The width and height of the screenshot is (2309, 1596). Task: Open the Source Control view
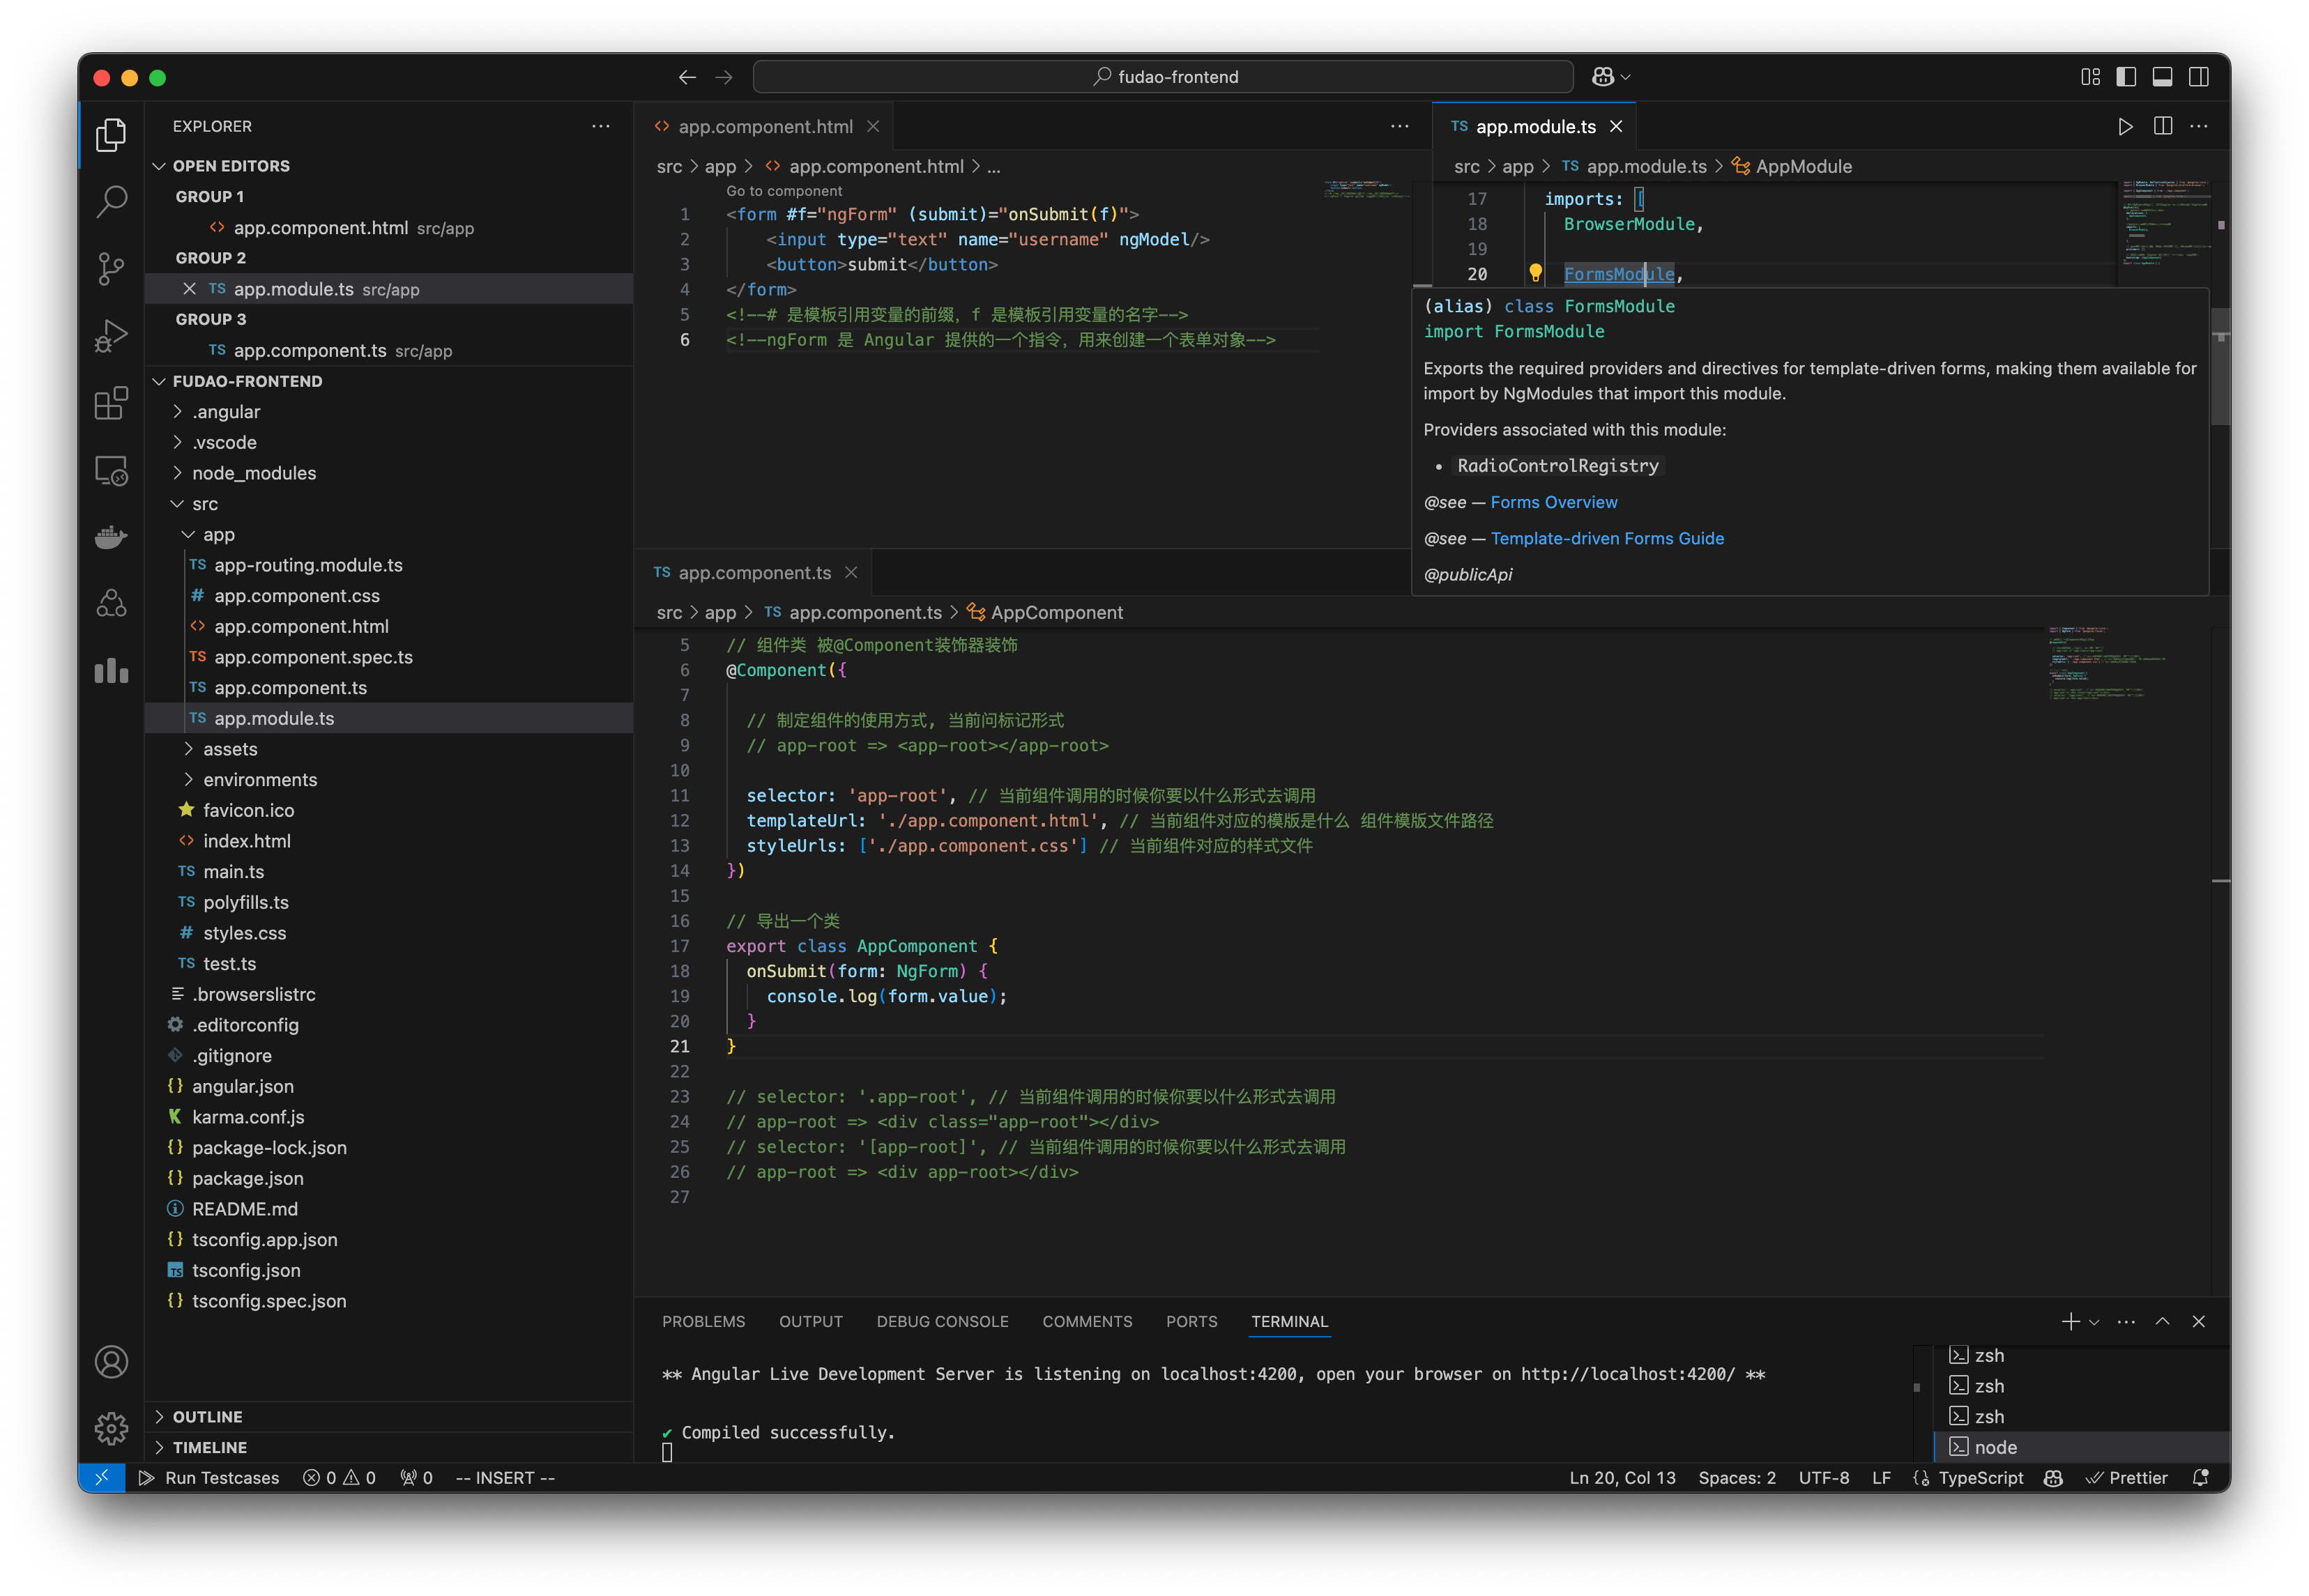point(111,269)
